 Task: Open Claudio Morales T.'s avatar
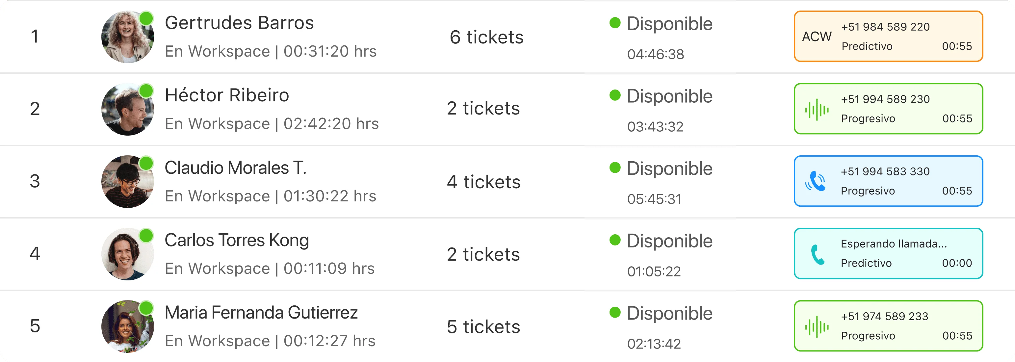point(127,182)
